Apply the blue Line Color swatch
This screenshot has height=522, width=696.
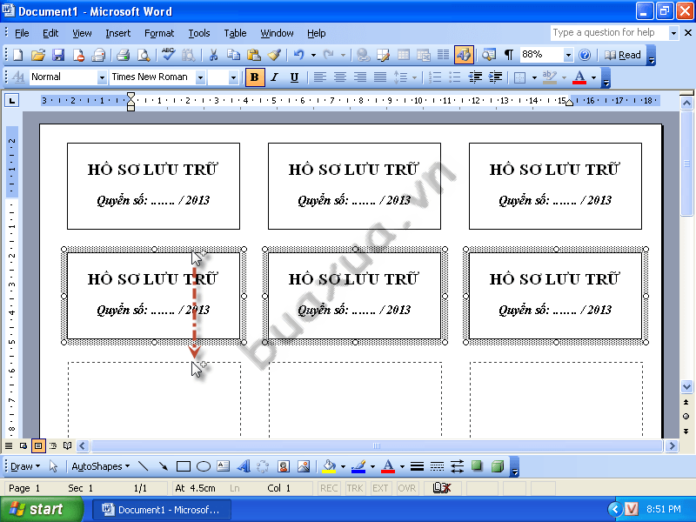[358, 466]
